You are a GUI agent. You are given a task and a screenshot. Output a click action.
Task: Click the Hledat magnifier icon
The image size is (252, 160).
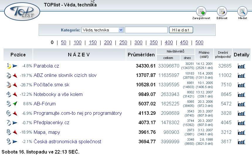242,11
